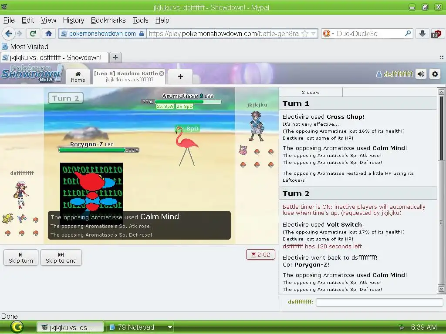Open the Most Visited bookmarks folder
The height and width of the screenshot is (334, 446).
pos(25,47)
